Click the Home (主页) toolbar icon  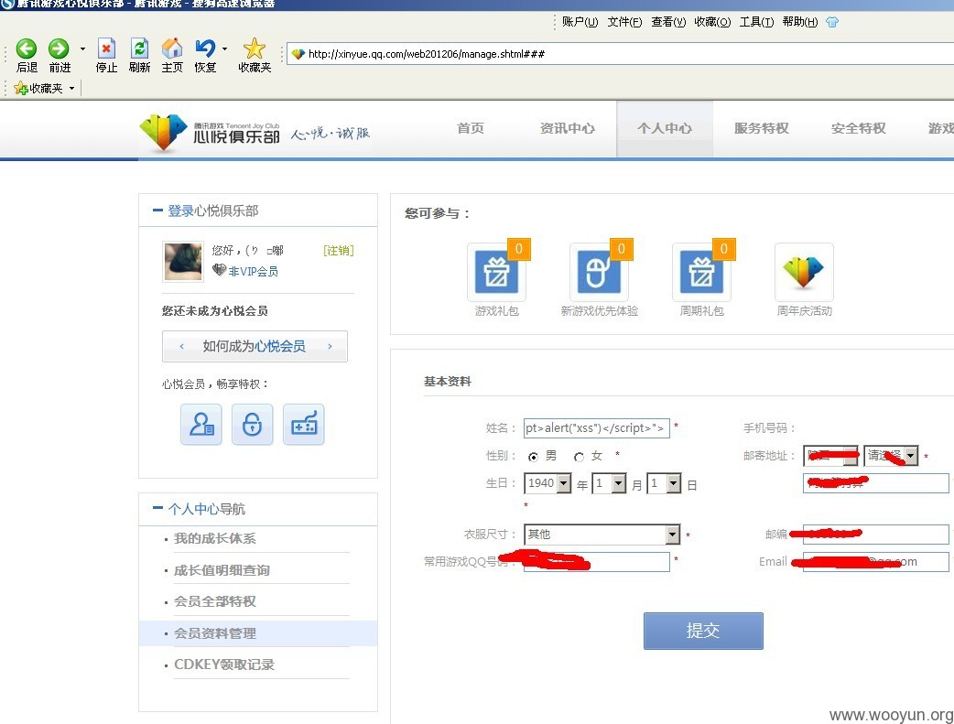172,55
